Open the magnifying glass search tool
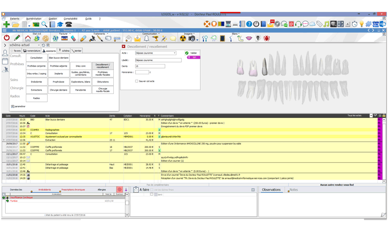Screen dimensions: 388x232 pyautogui.click(x=44, y=24)
